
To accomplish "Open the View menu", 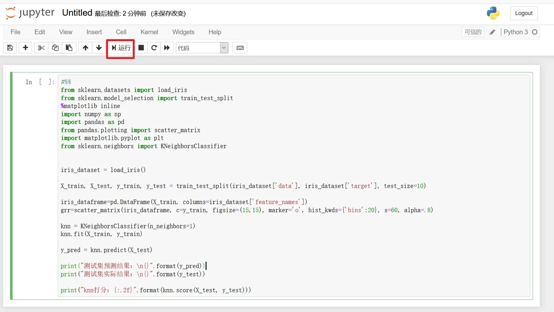I will coord(66,32).
